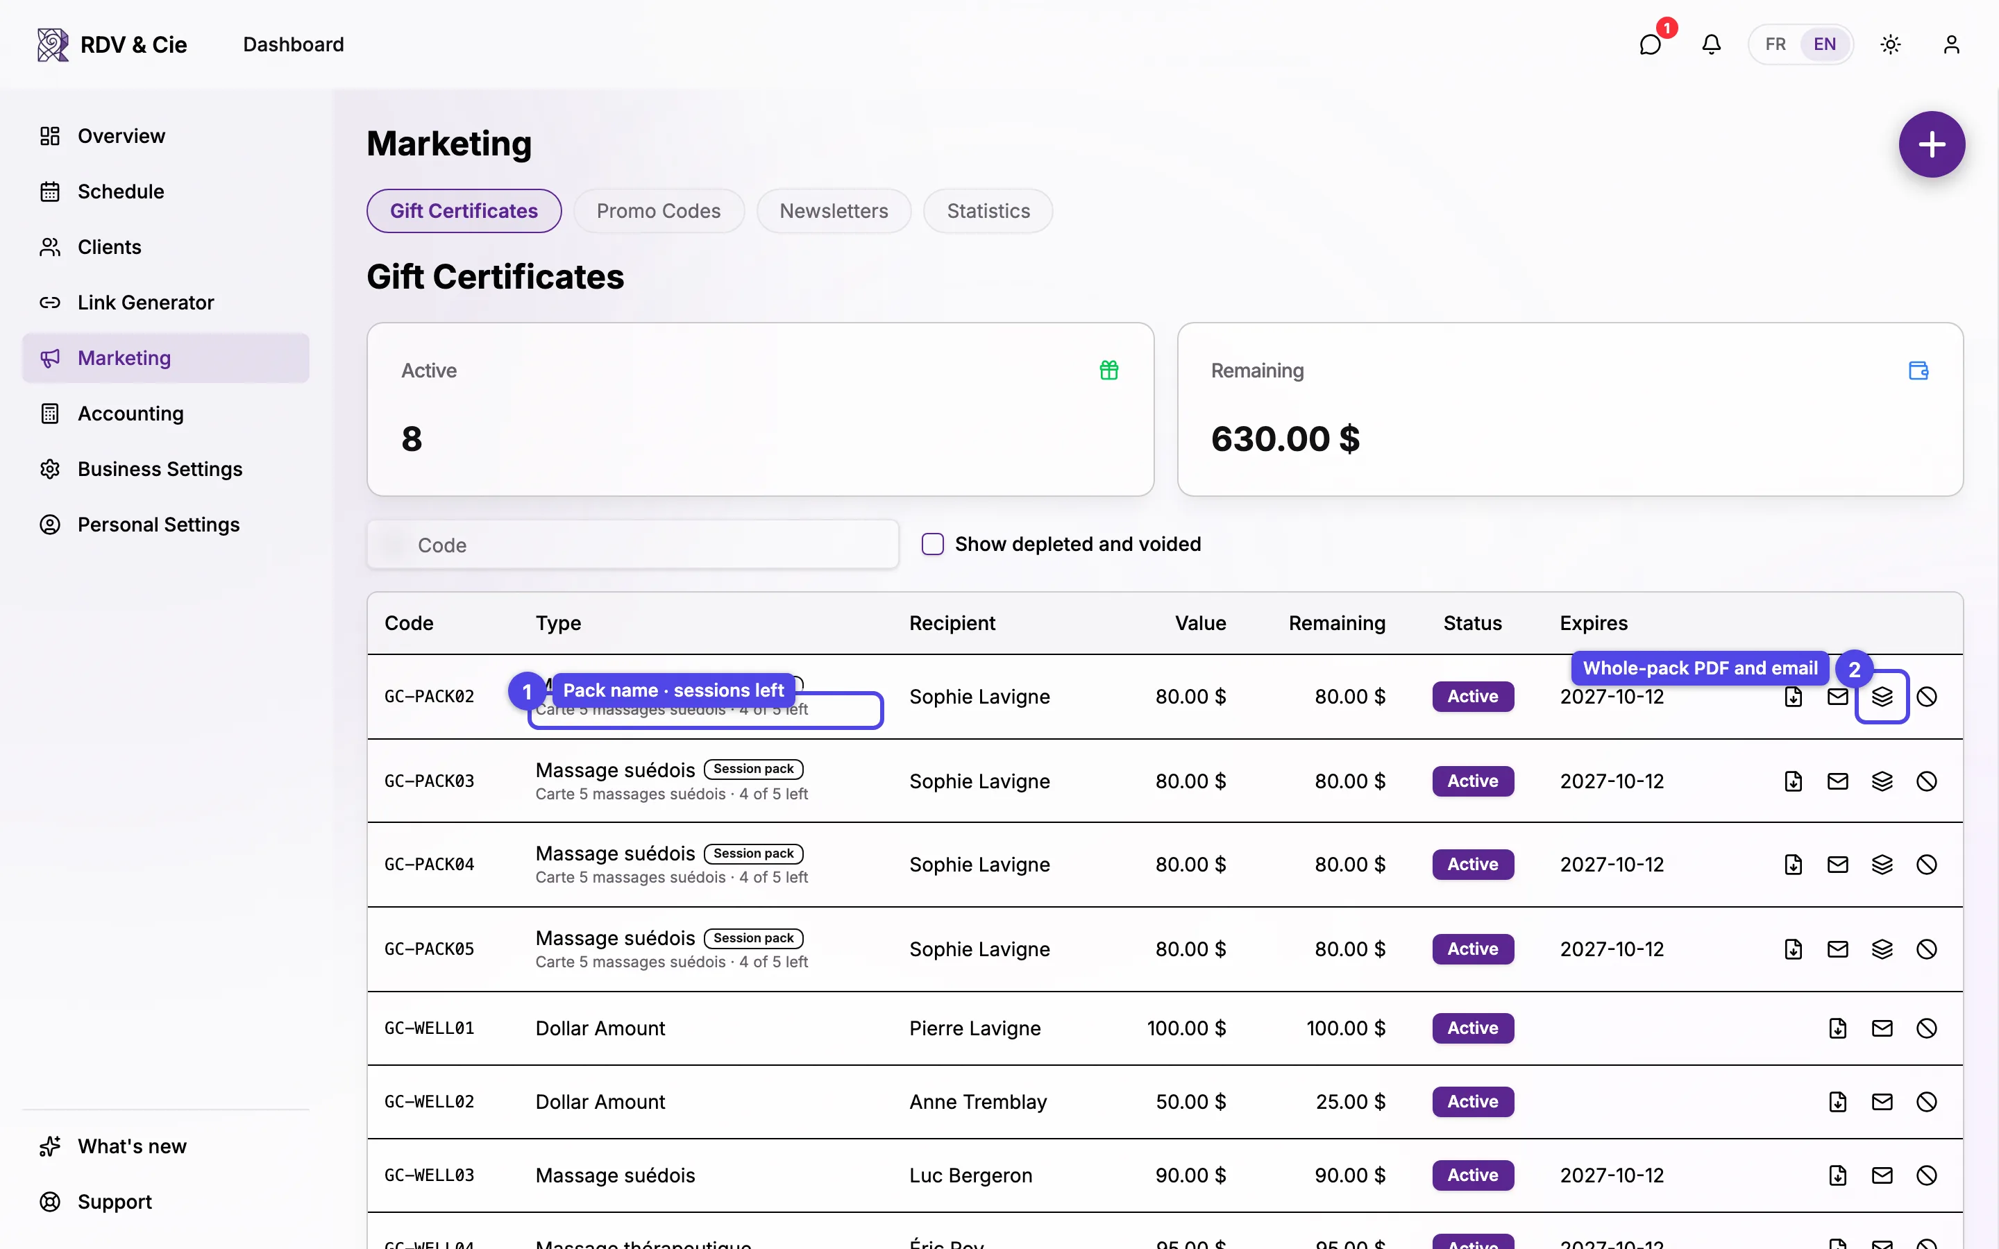Void the GC-PACK02 certificate
This screenshot has height=1249, width=1999.
coord(1926,697)
